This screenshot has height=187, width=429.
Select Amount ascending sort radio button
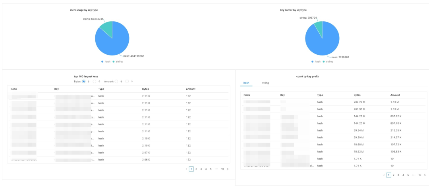pyautogui.click(x=127, y=81)
